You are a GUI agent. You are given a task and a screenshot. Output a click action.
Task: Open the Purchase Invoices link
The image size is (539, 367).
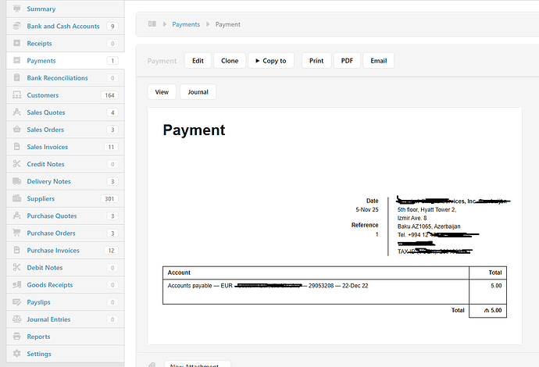pos(53,250)
